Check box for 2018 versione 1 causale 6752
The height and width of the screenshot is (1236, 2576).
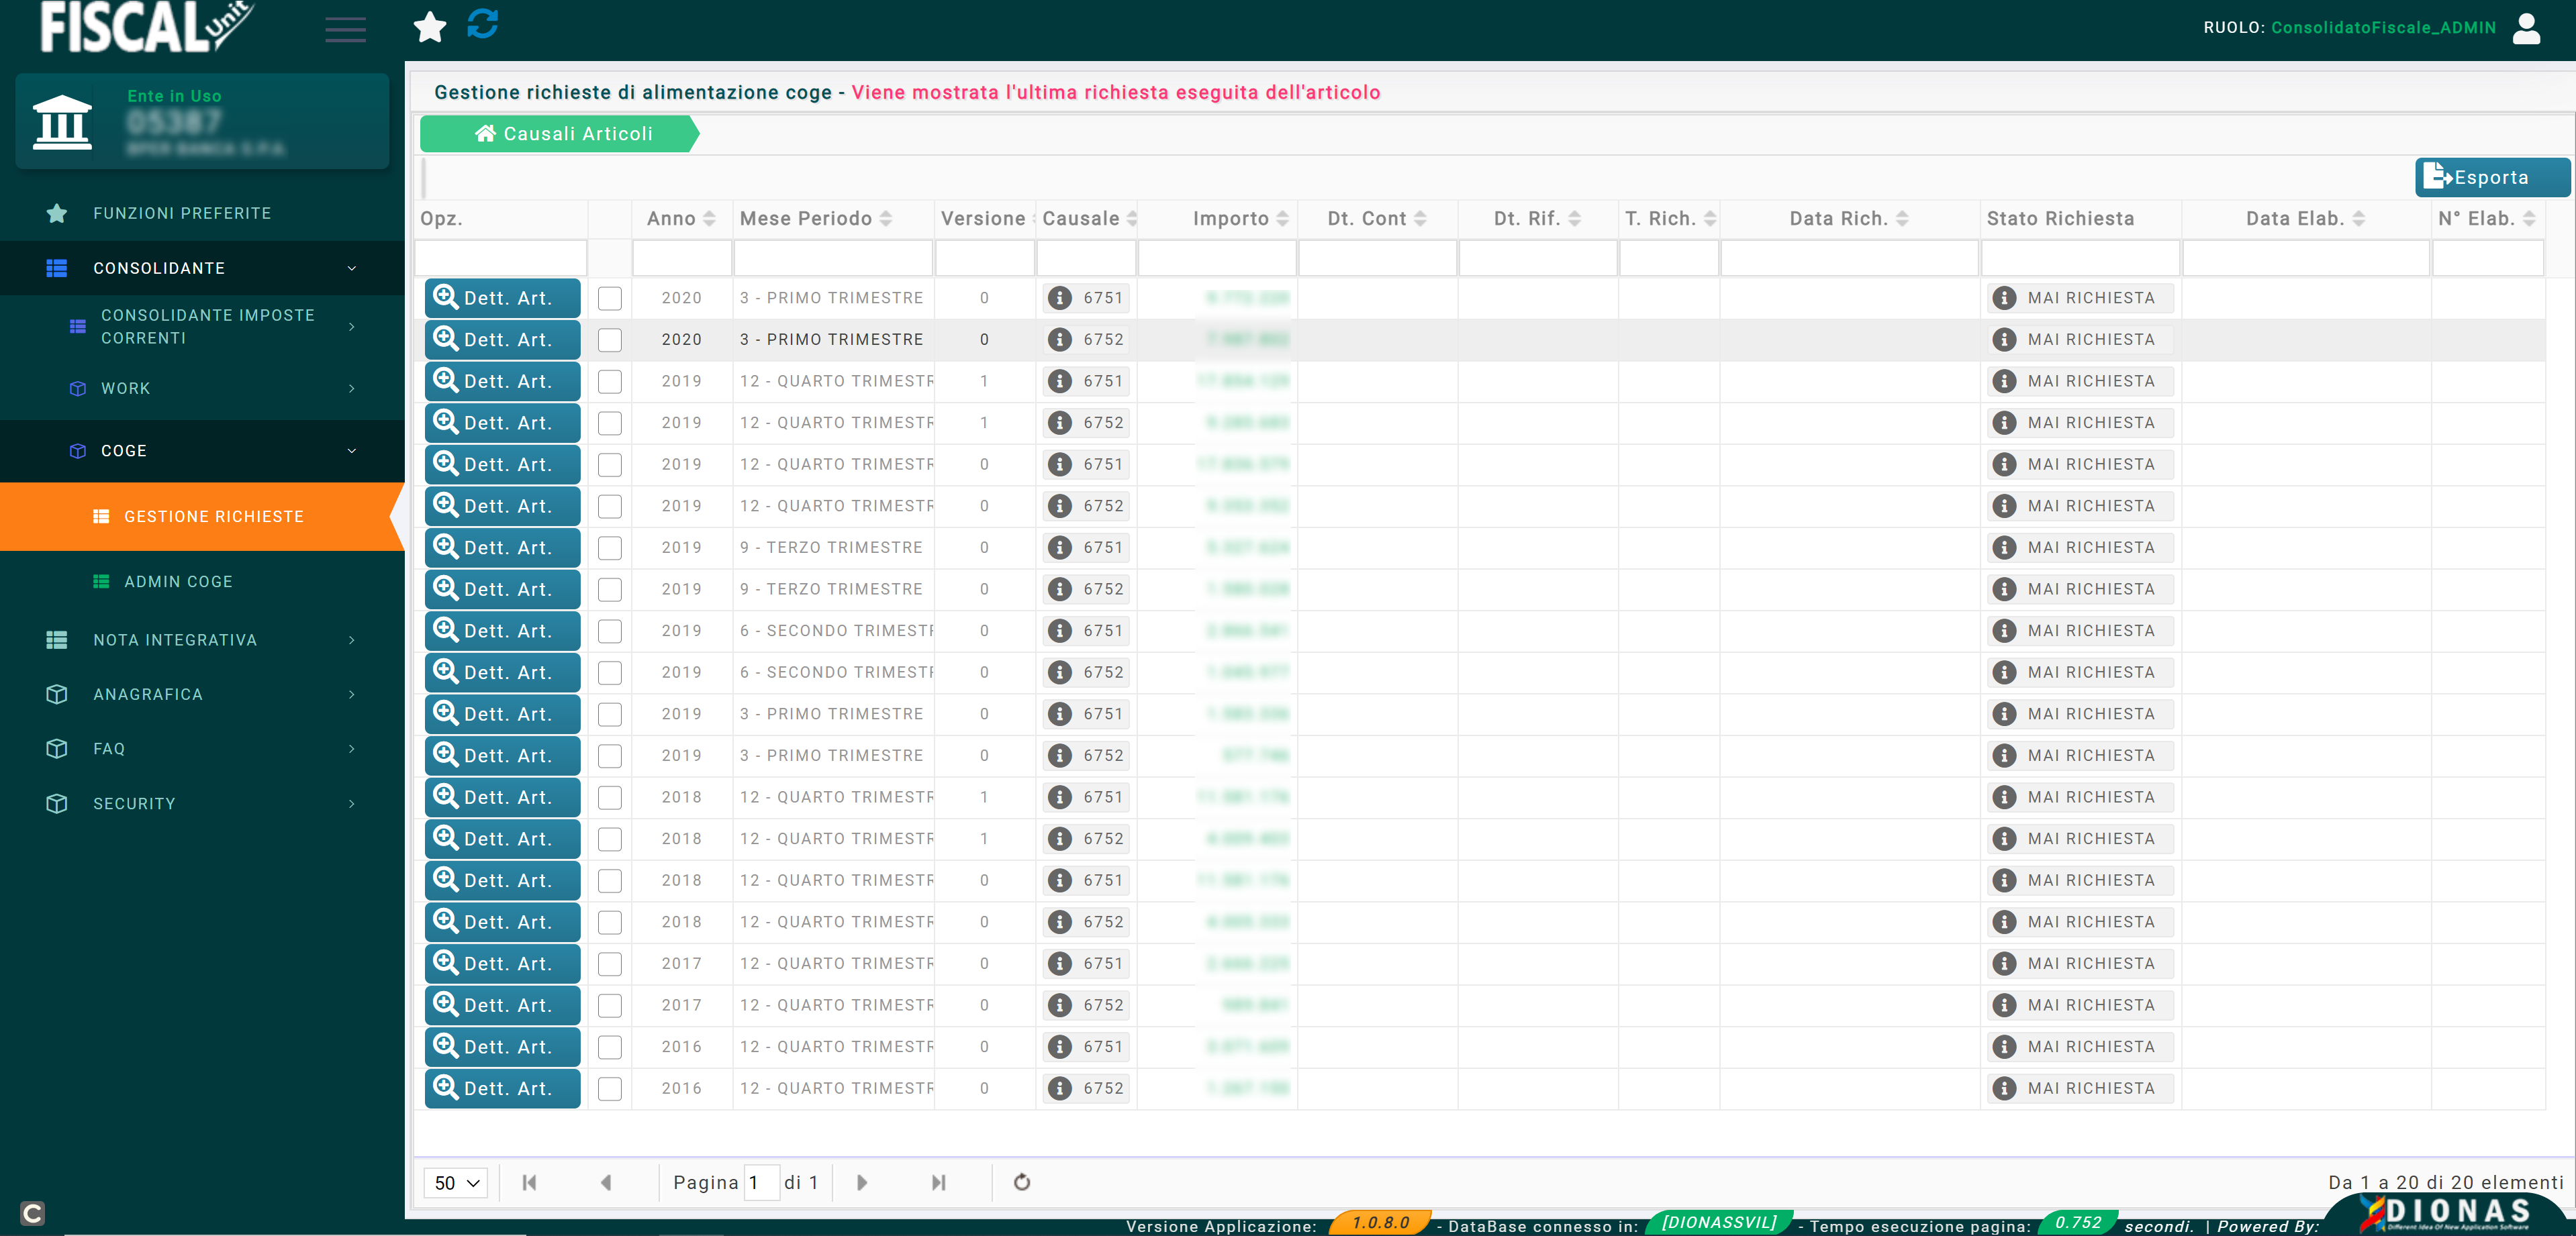tap(610, 839)
